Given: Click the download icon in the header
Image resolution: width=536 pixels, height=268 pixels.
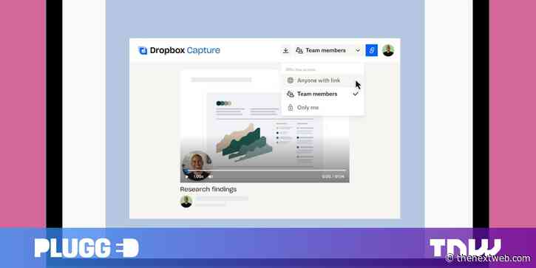Looking at the screenshot, I should coord(286,50).
